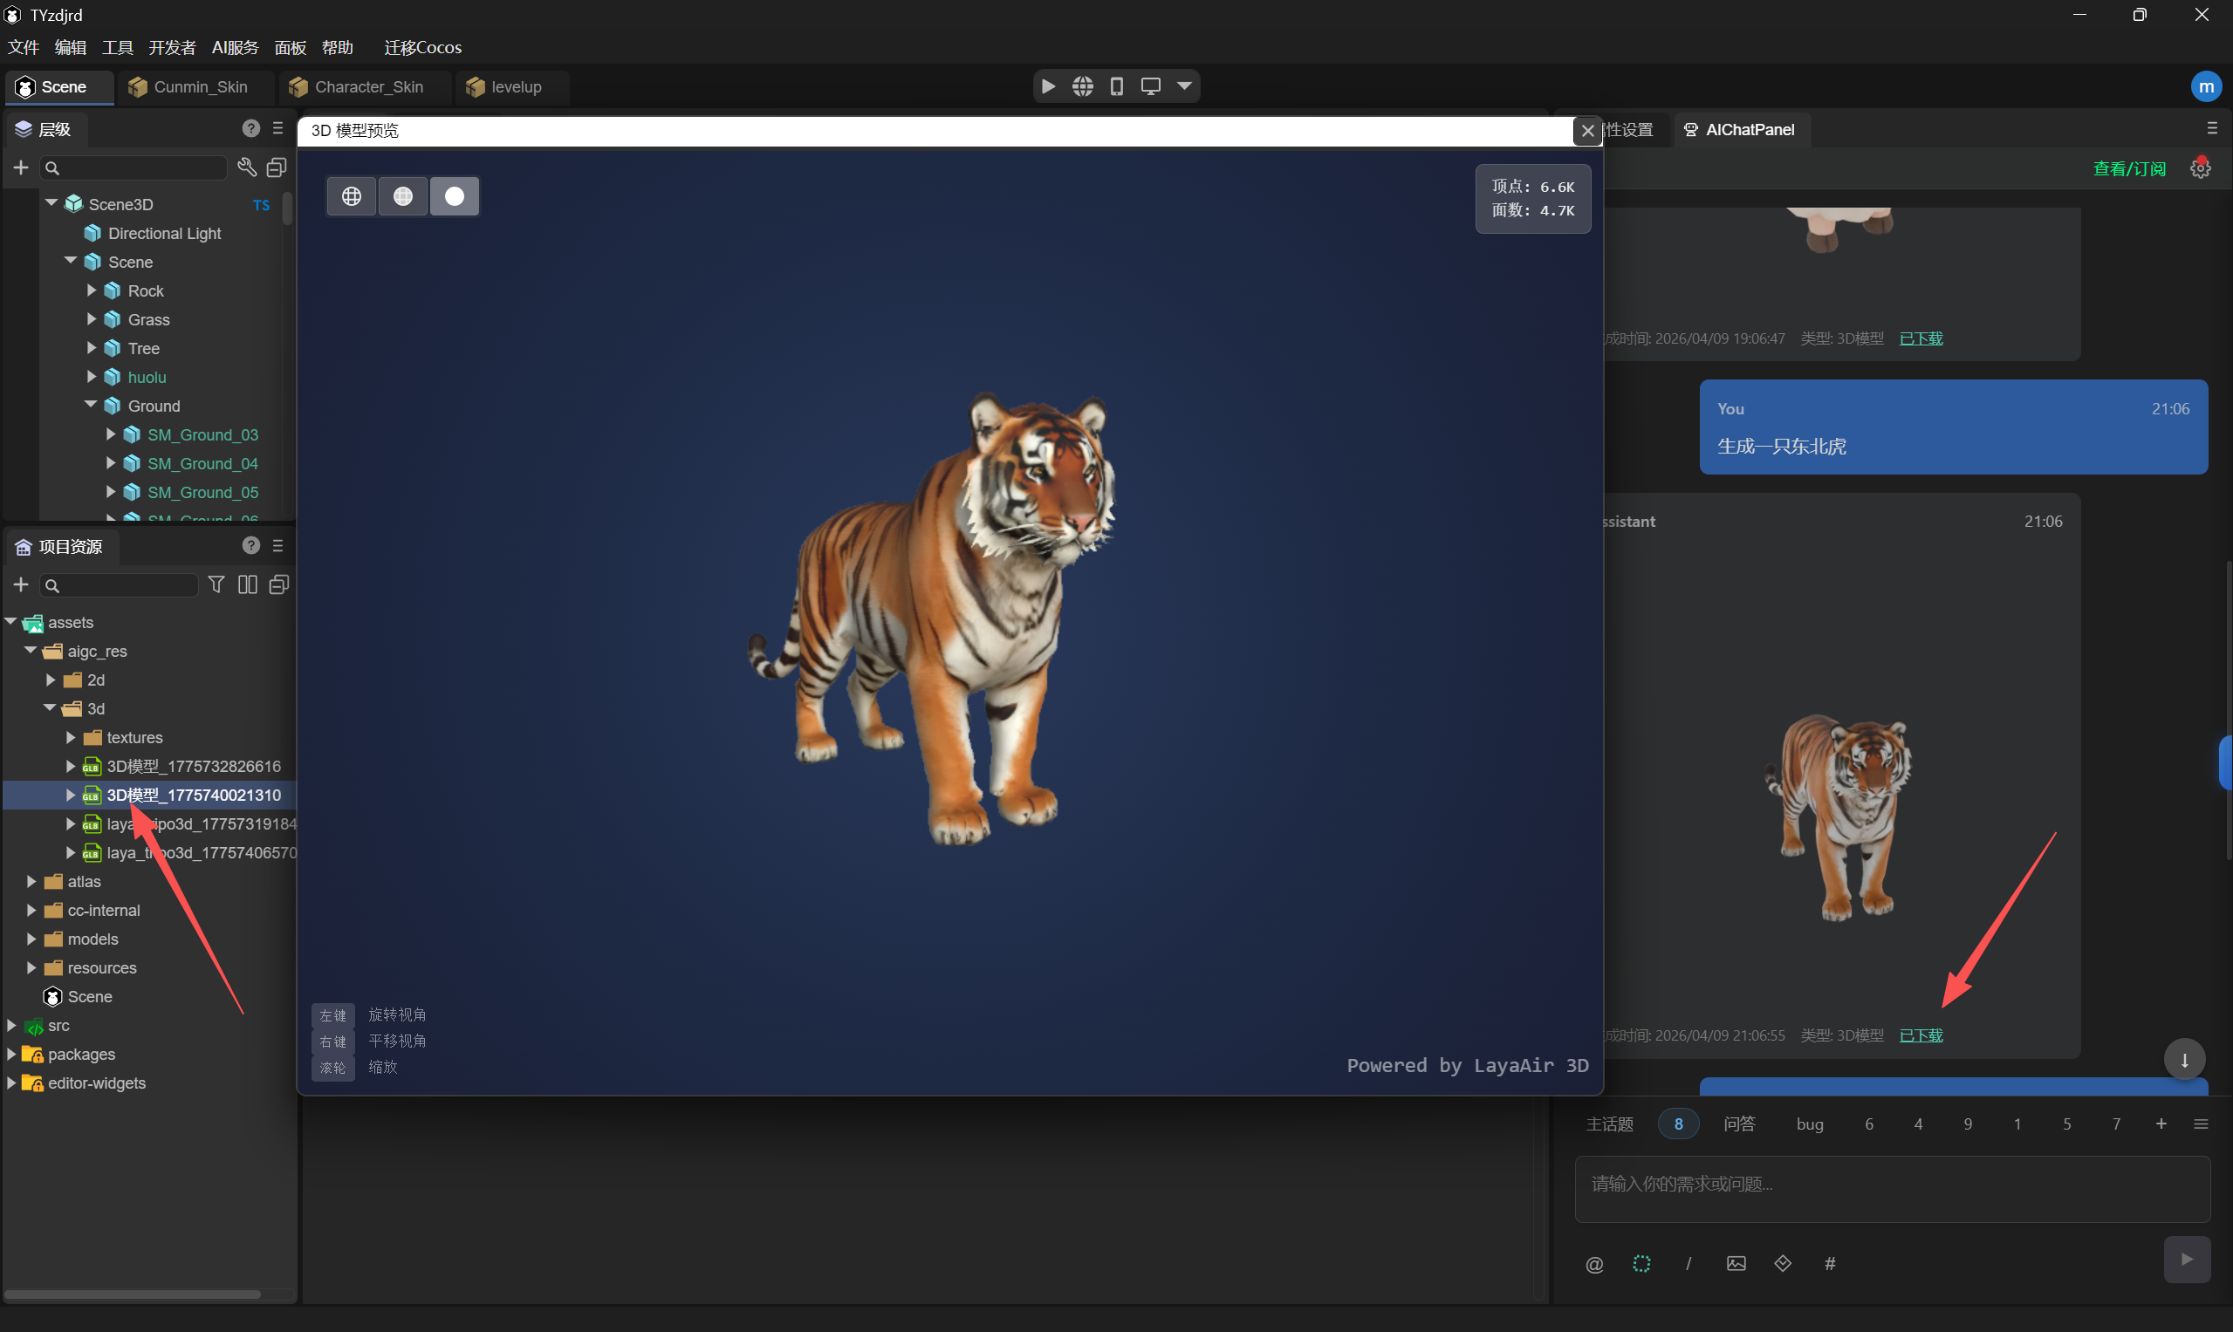Image resolution: width=2233 pixels, height=1332 pixels.
Task: Open the chat topic list icon
Action: [x=2201, y=1124]
